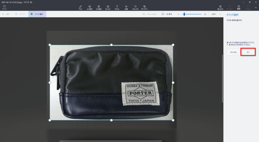
Task: Click the Mixed Reality button
Action: [x=150, y=14]
